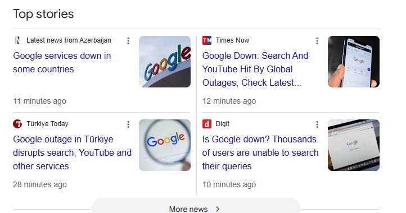Click the Times Now TN logo icon

(207, 40)
